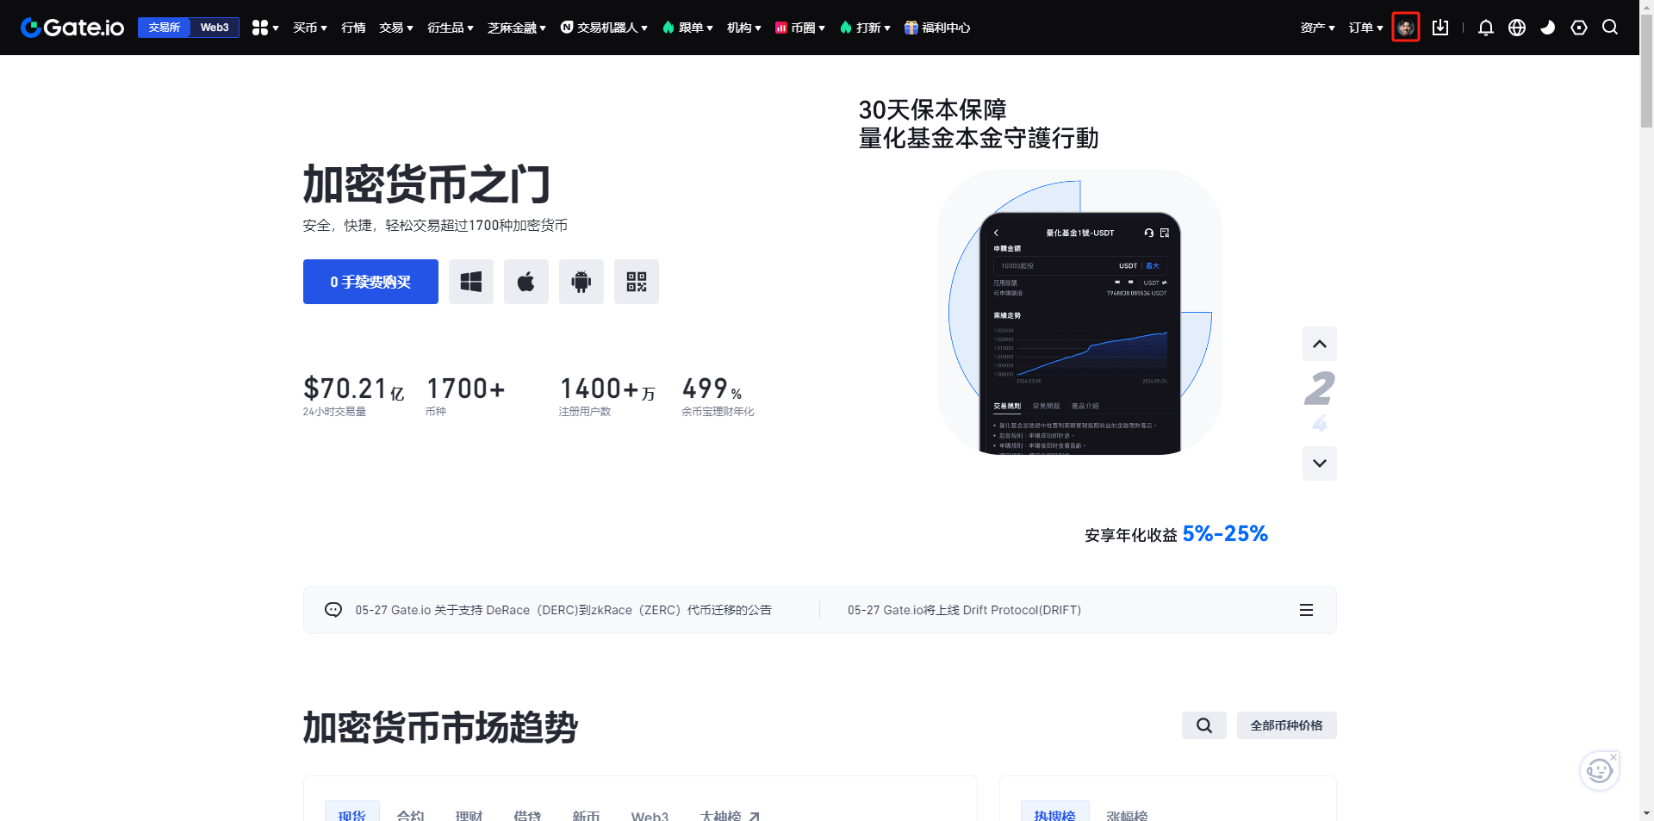This screenshot has height=821, width=1654.
Task: Download the Apple iOS app
Action: coord(526,282)
